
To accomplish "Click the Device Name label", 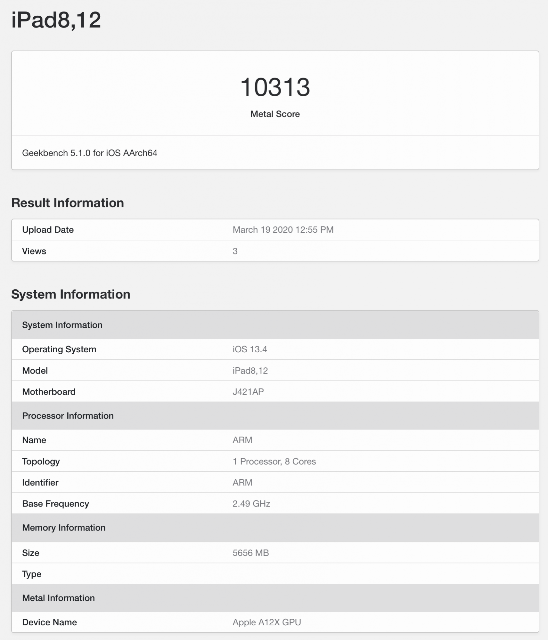I will (x=50, y=622).
